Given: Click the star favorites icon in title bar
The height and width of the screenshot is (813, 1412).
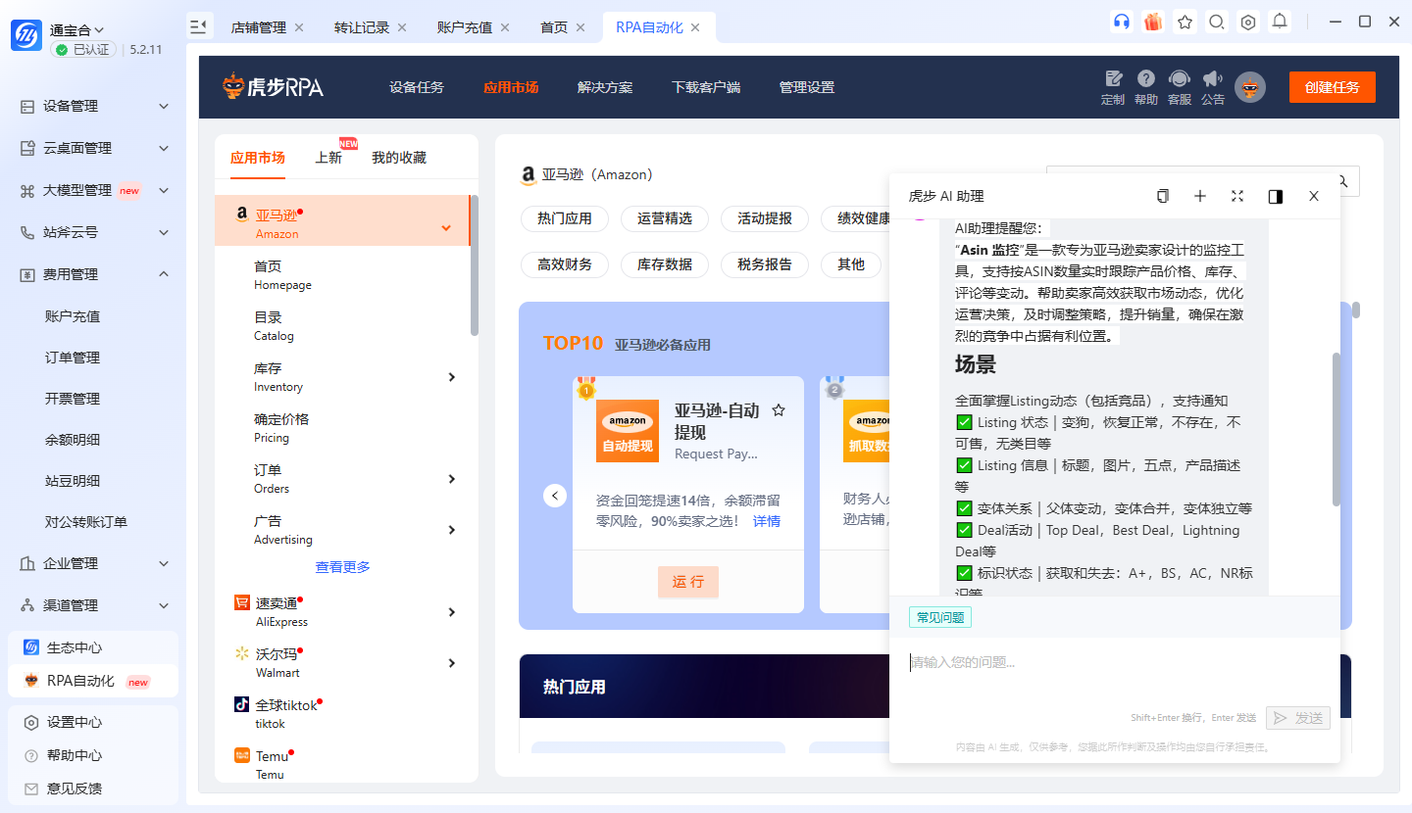Looking at the screenshot, I should point(1185,22).
